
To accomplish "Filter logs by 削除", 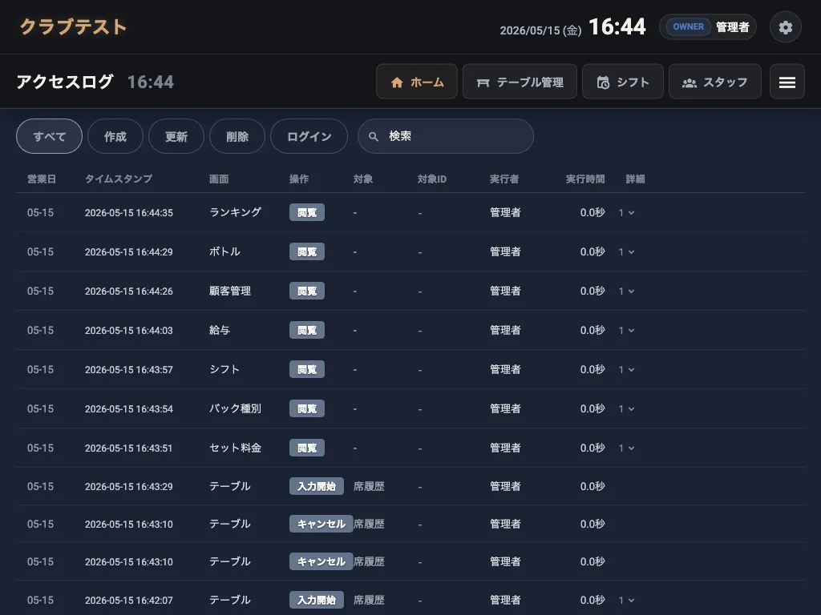I will pyautogui.click(x=237, y=136).
